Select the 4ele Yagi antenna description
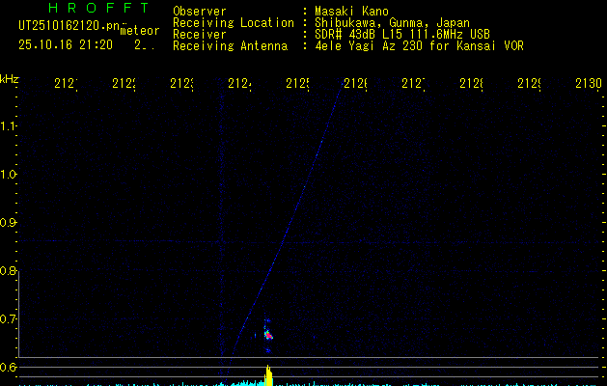 [419, 46]
